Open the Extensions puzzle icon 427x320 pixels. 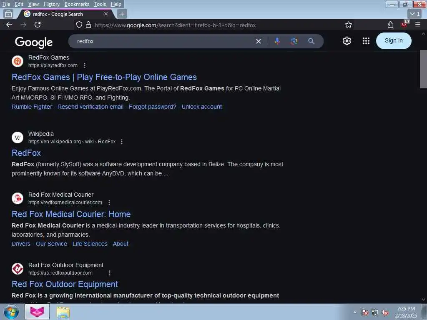click(x=390, y=25)
